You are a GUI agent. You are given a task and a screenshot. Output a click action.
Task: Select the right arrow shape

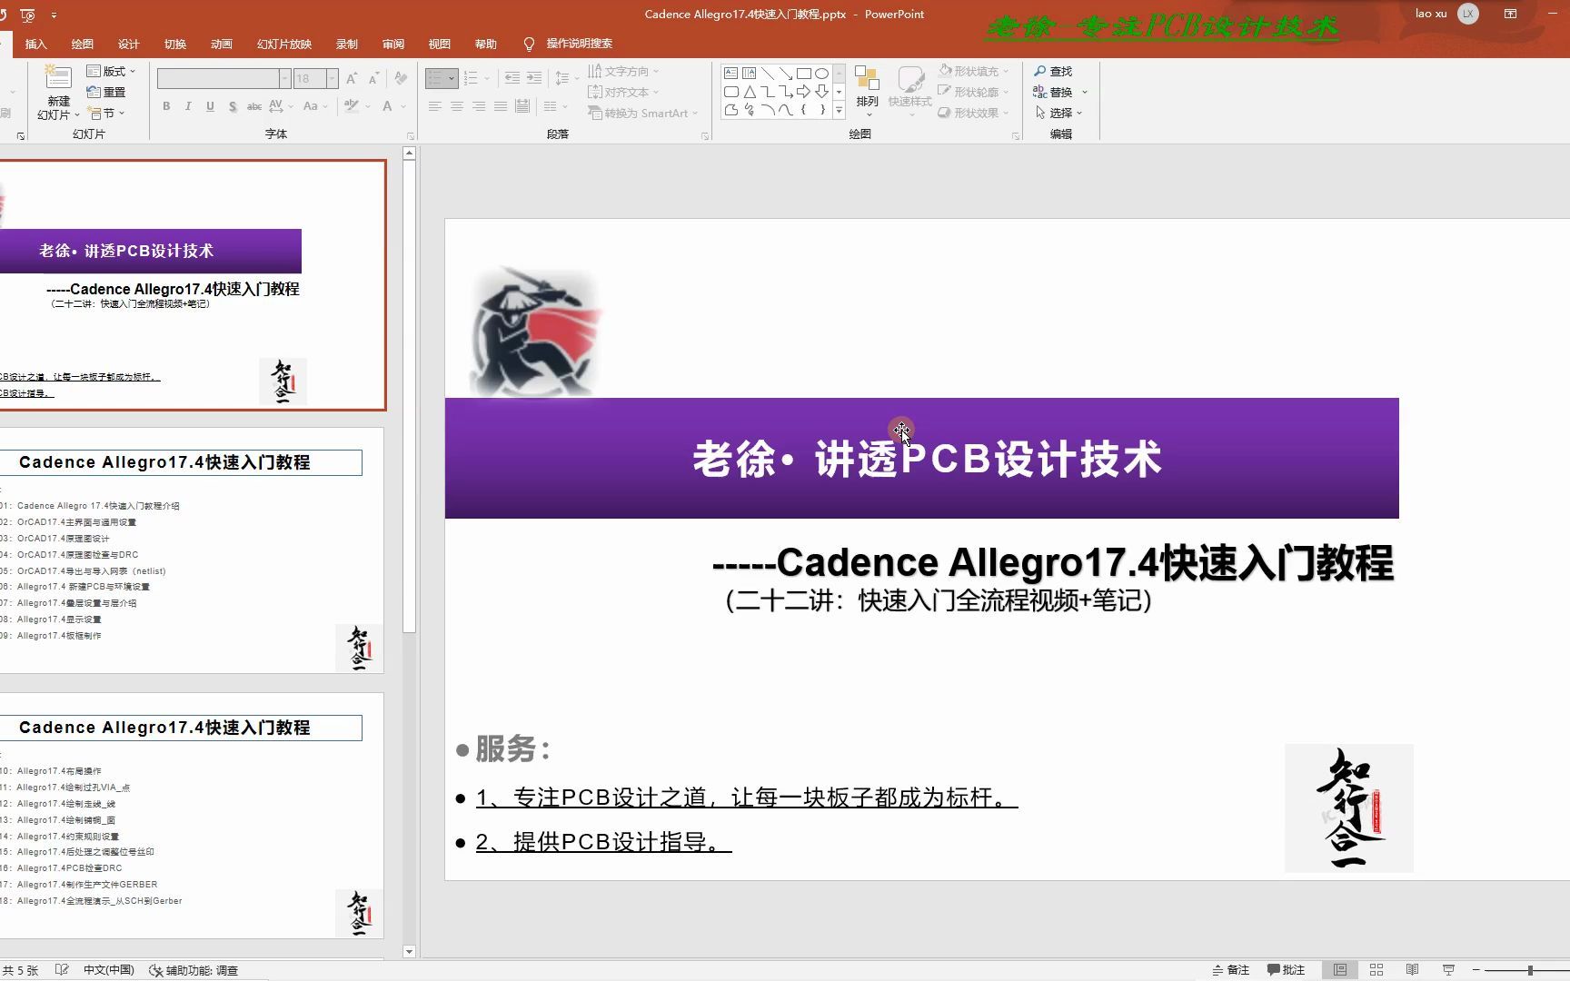coord(804,92)
